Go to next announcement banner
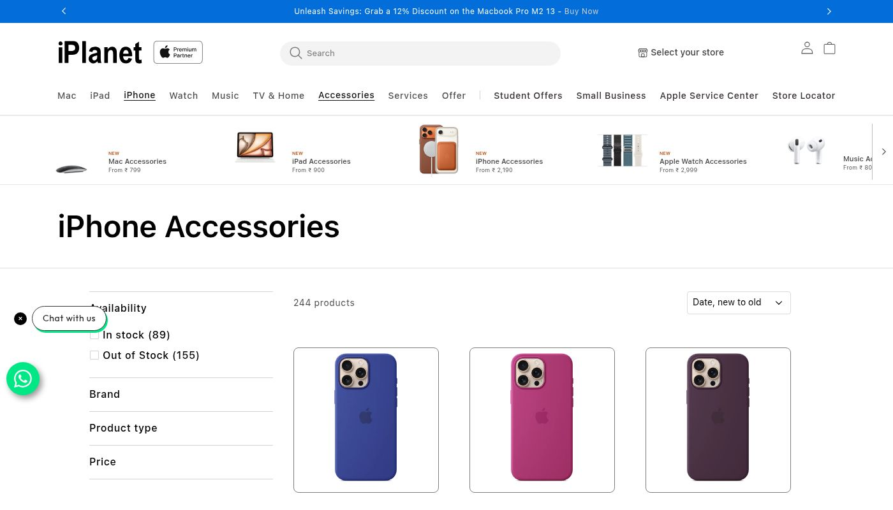Screen dimensions: 893x510 coord(829,11)
